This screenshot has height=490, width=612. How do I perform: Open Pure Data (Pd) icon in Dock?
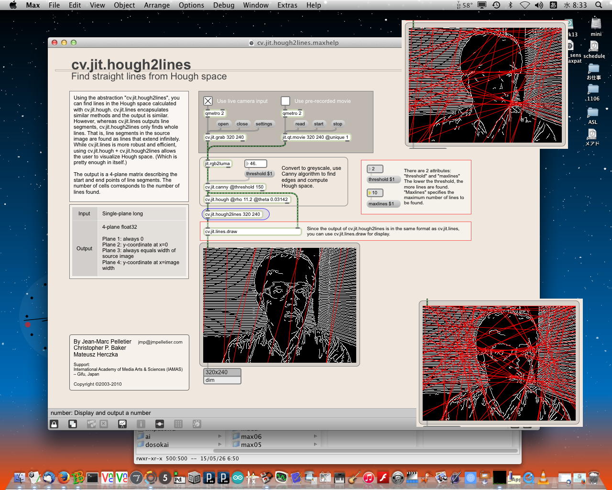pos(179,477)
